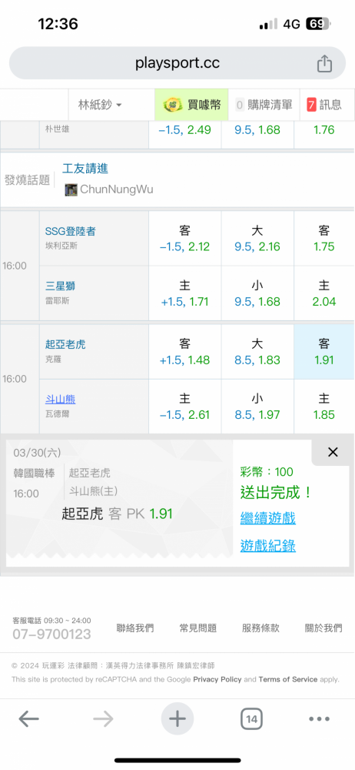The height and width of the screenshot is (770, 355).
Task: Tap the playsport.cc address bar
Action: click(177, 63)
